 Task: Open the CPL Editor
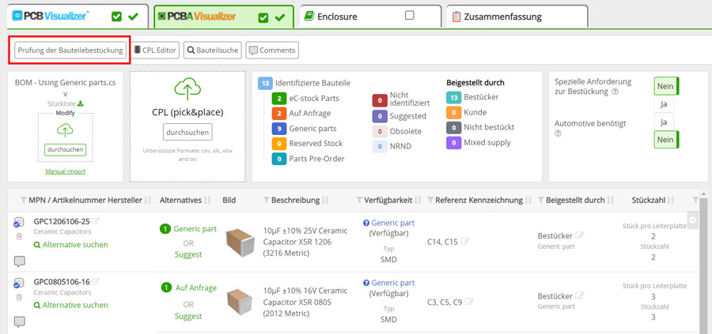[x=155, y=51]
